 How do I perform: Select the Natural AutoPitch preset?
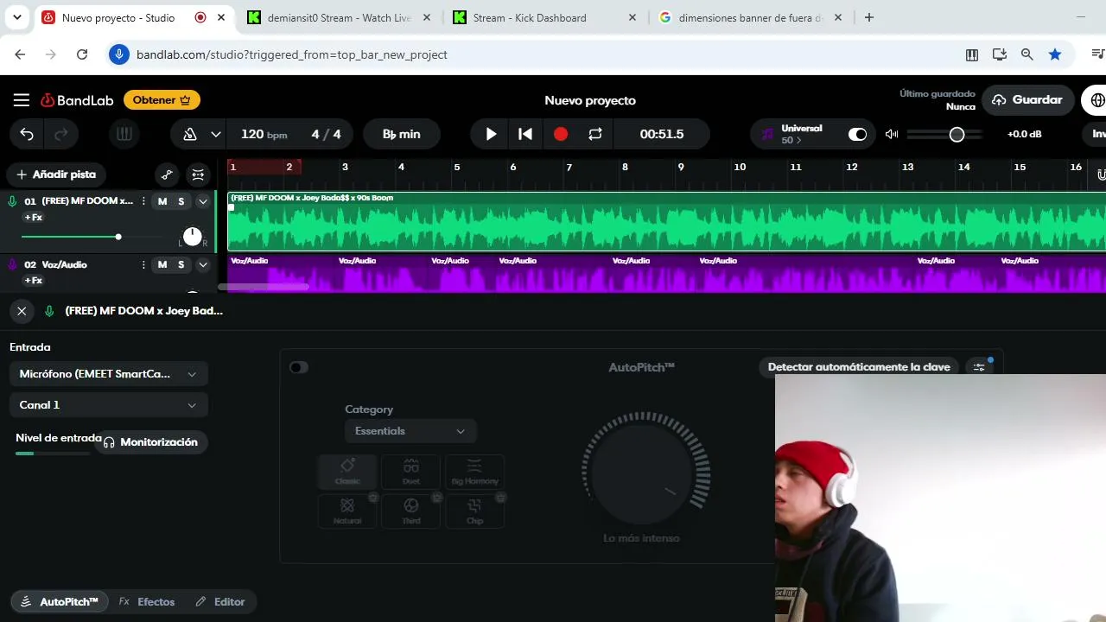click(x=347, y=510)
